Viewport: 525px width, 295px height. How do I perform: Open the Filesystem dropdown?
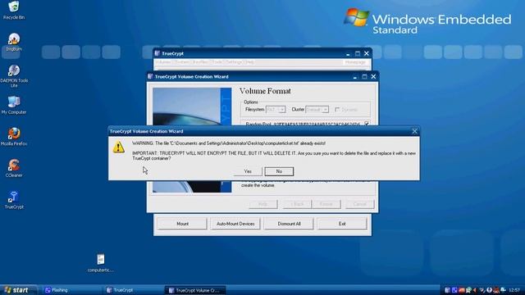click(x=276, y=109)
